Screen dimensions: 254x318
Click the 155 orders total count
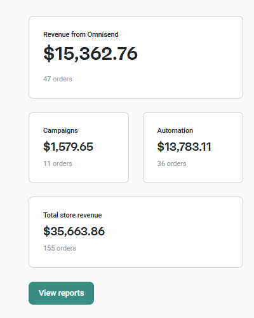[60, 248]
